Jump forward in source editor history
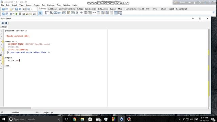The width and height of the screenshot is (217, 122). [6, 23]
